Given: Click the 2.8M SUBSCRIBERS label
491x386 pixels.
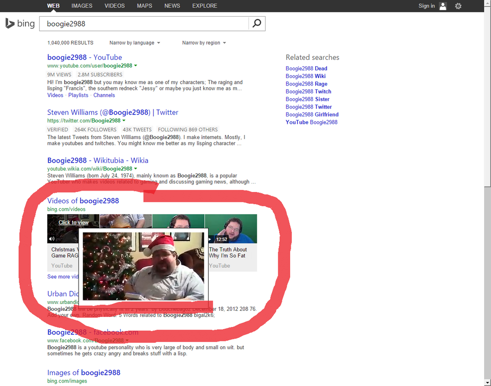Looking at the screenshot, I should (100, 75).
